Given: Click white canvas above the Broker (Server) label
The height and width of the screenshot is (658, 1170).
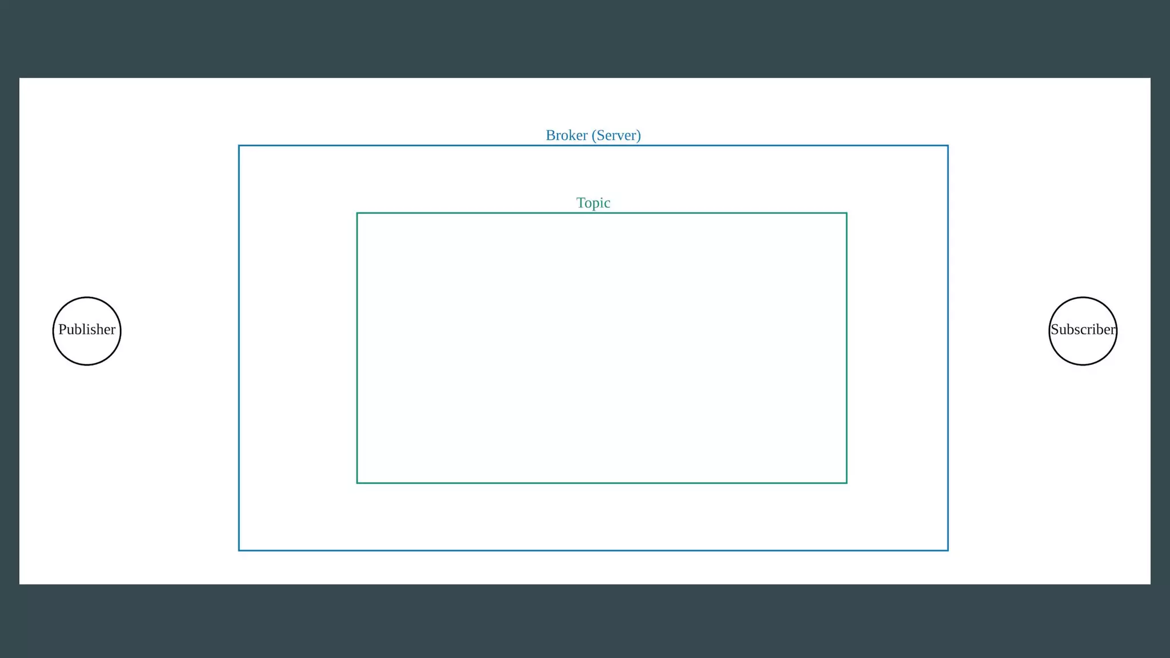Looking at the screenshot, I should click(x=593, y=103).
